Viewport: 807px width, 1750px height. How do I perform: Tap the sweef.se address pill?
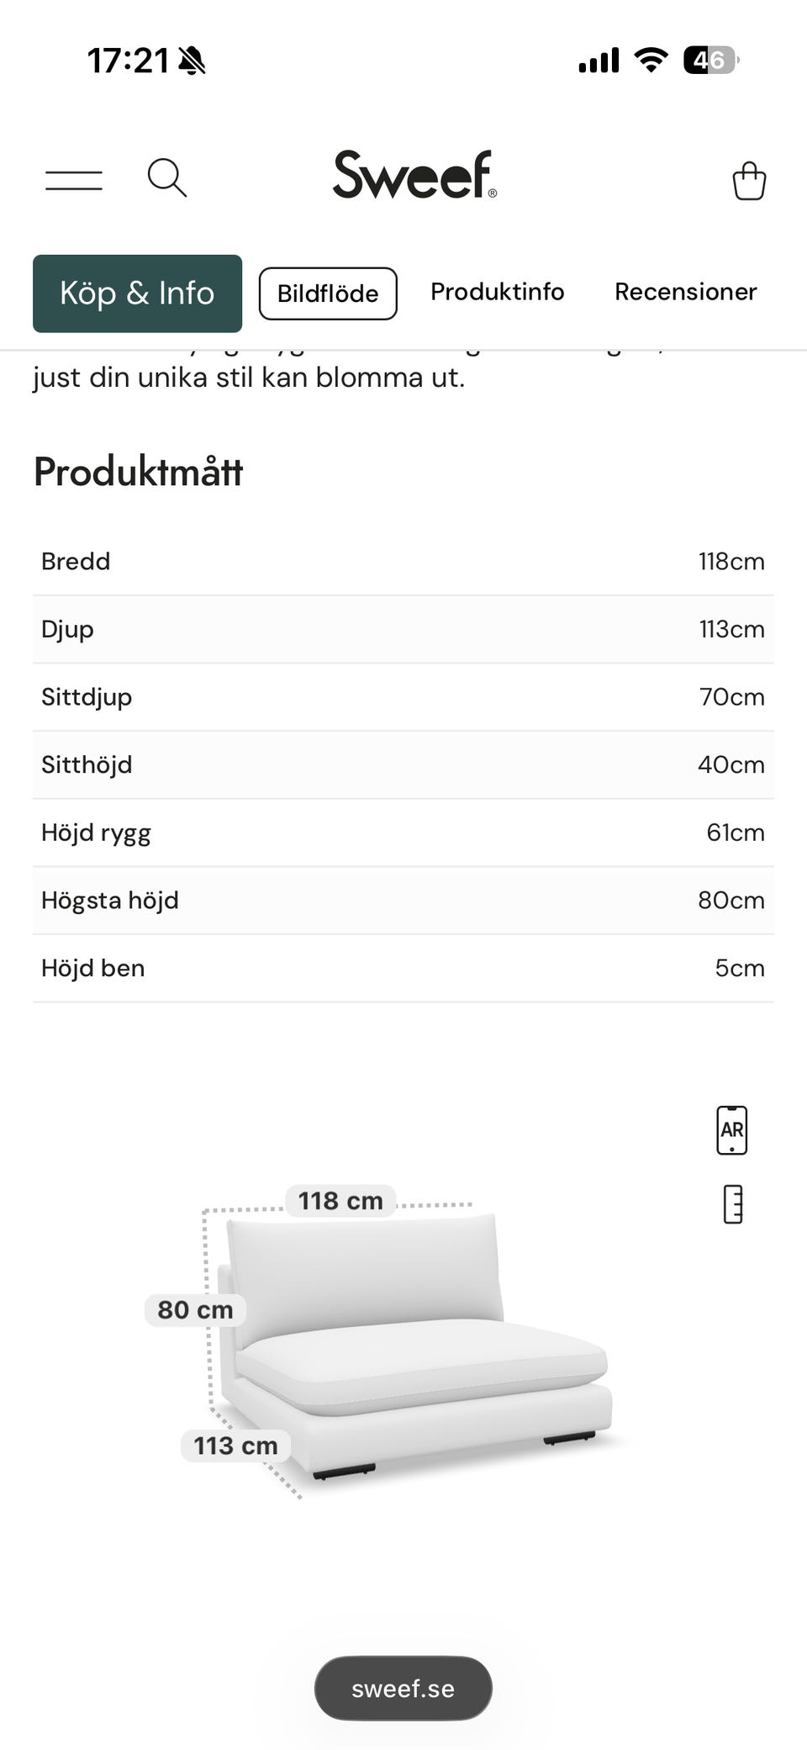click(x=403, y=1689)
